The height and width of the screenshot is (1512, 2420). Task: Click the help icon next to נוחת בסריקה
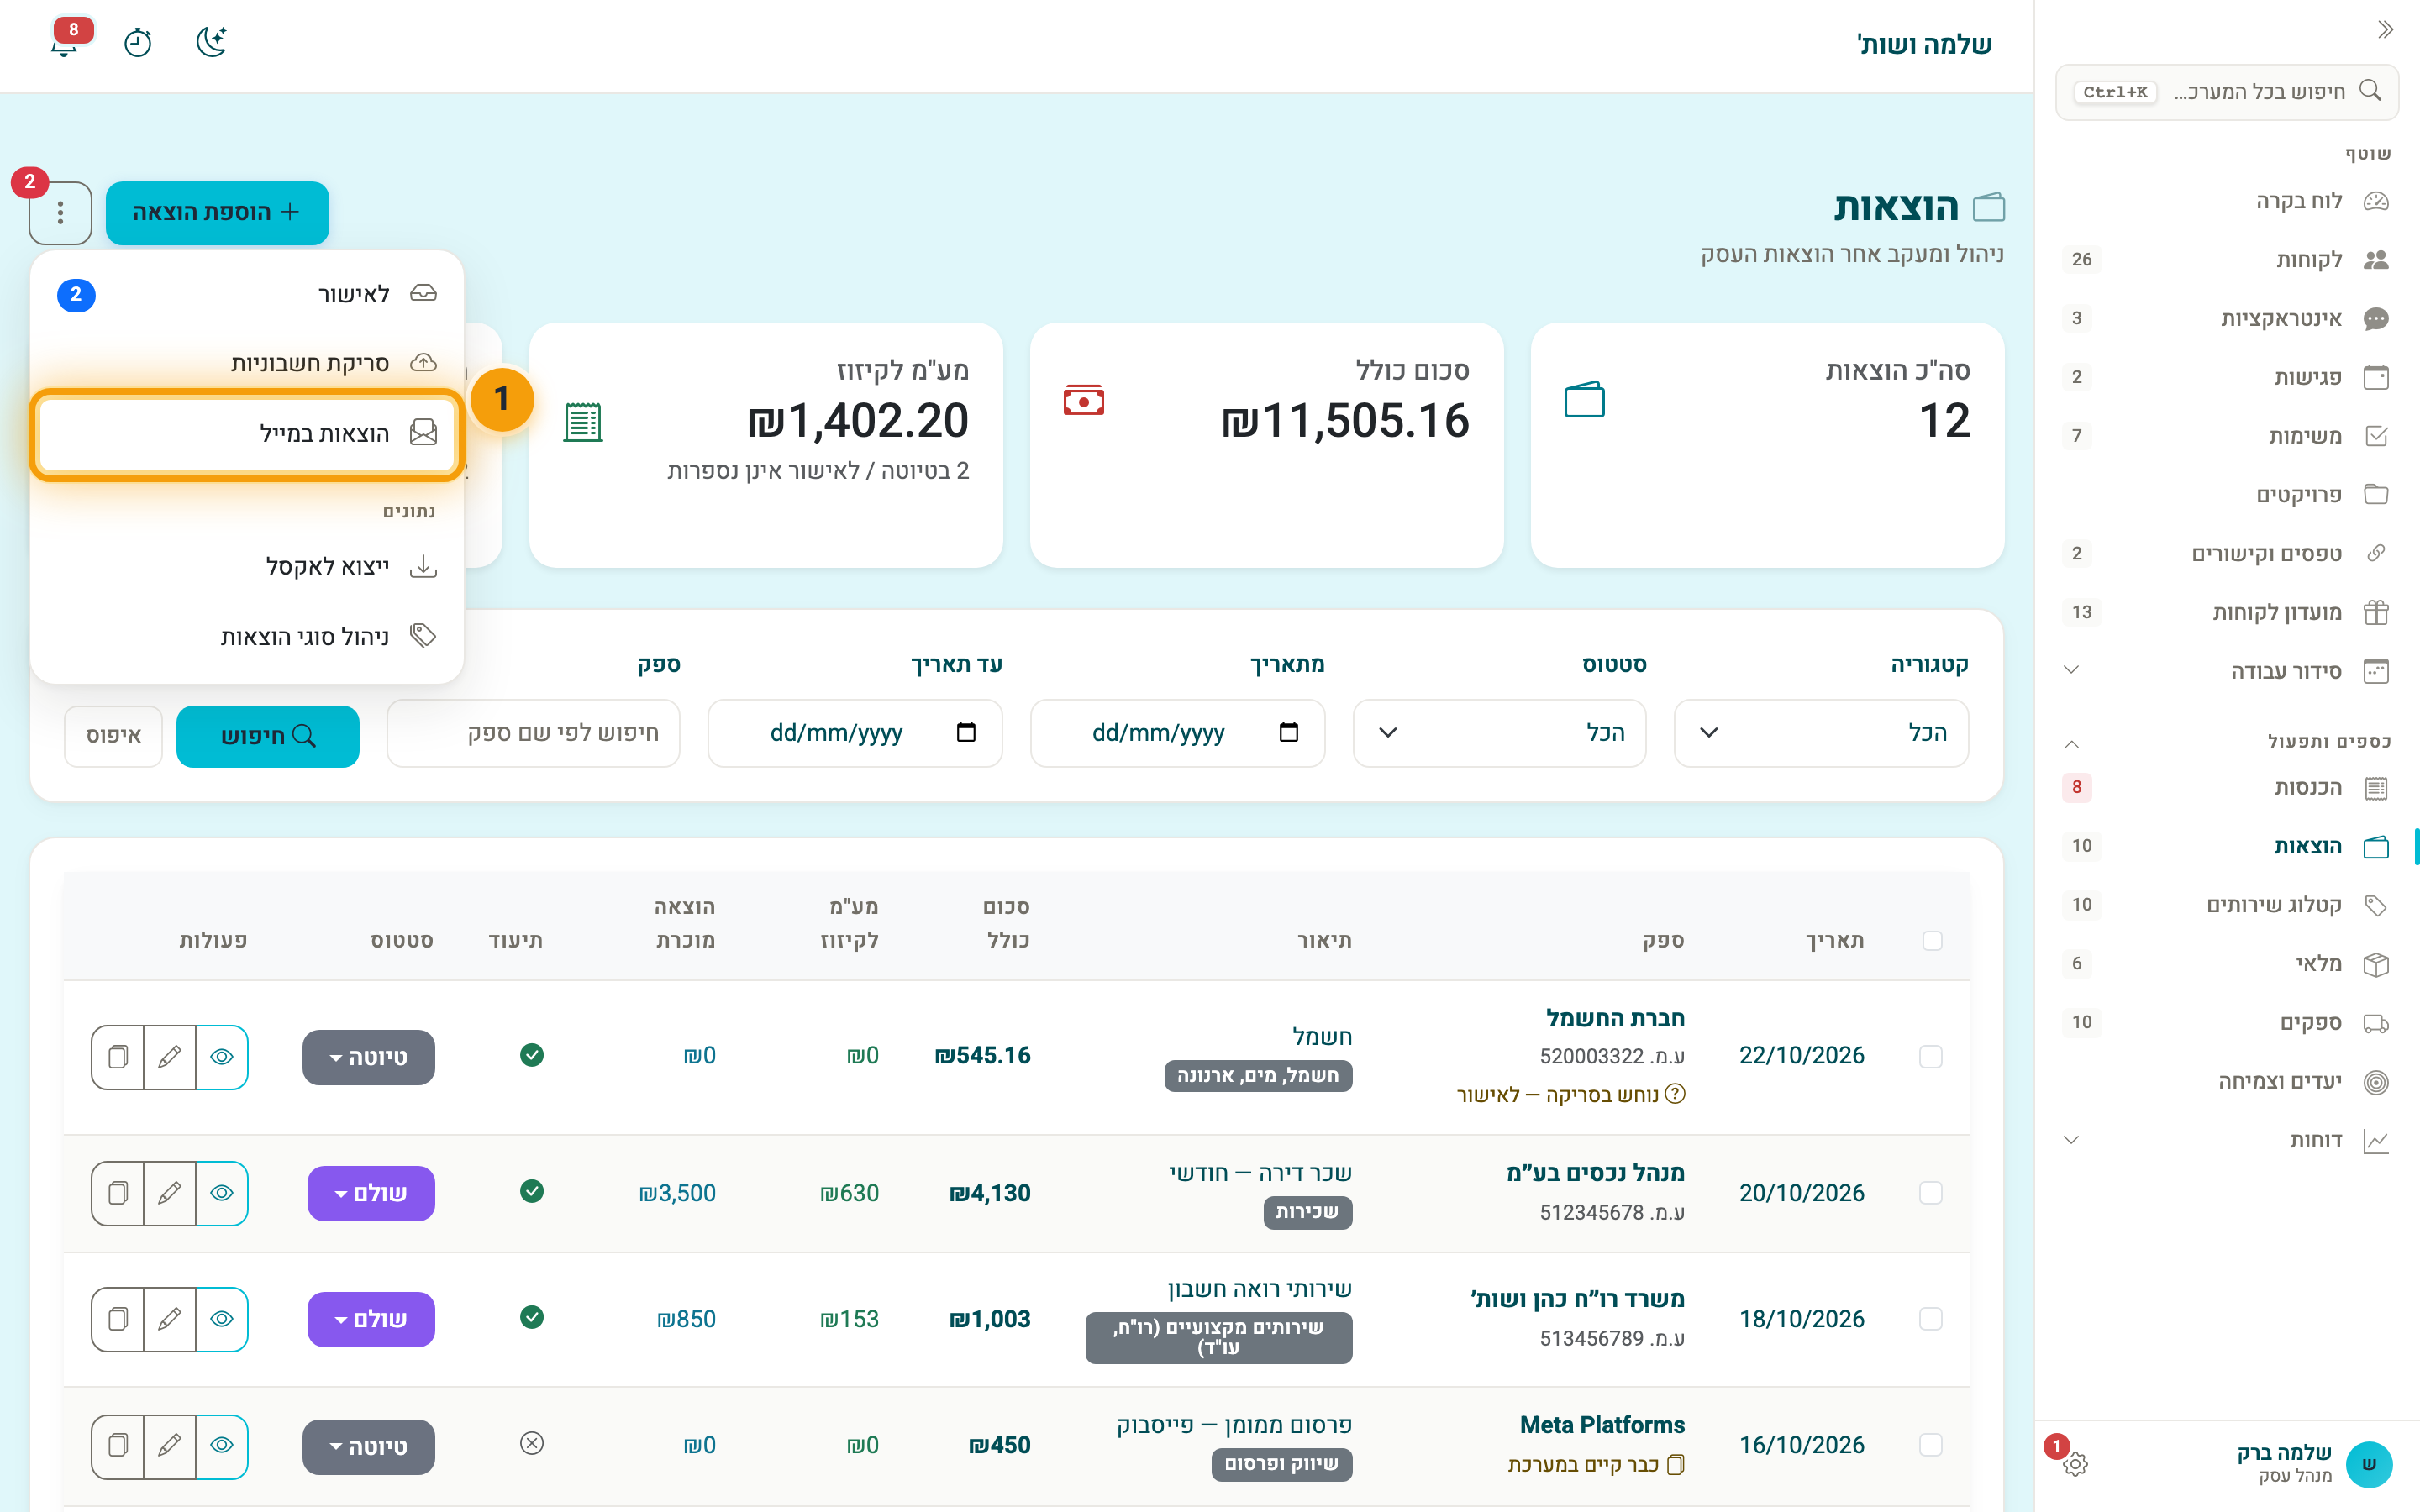1675,1093
